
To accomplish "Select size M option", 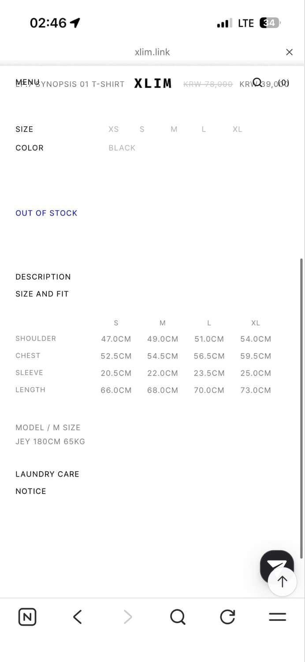I will 174,129.
